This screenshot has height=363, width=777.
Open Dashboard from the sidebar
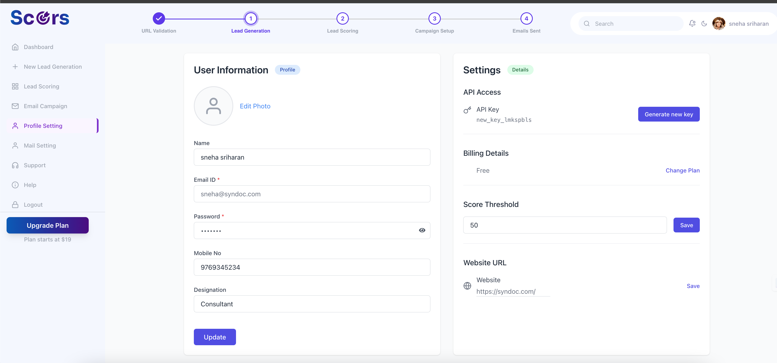[38, 47]
